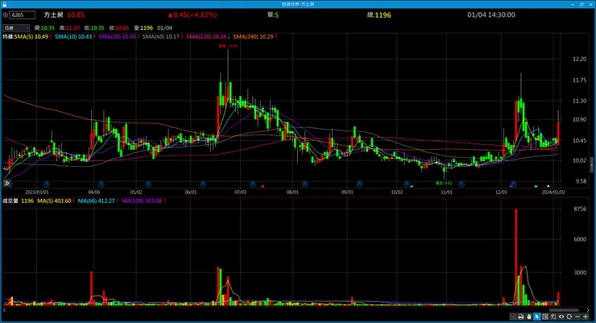
Task: Click the MA(5) 403.60 volume legend
Action: (56, 201)
